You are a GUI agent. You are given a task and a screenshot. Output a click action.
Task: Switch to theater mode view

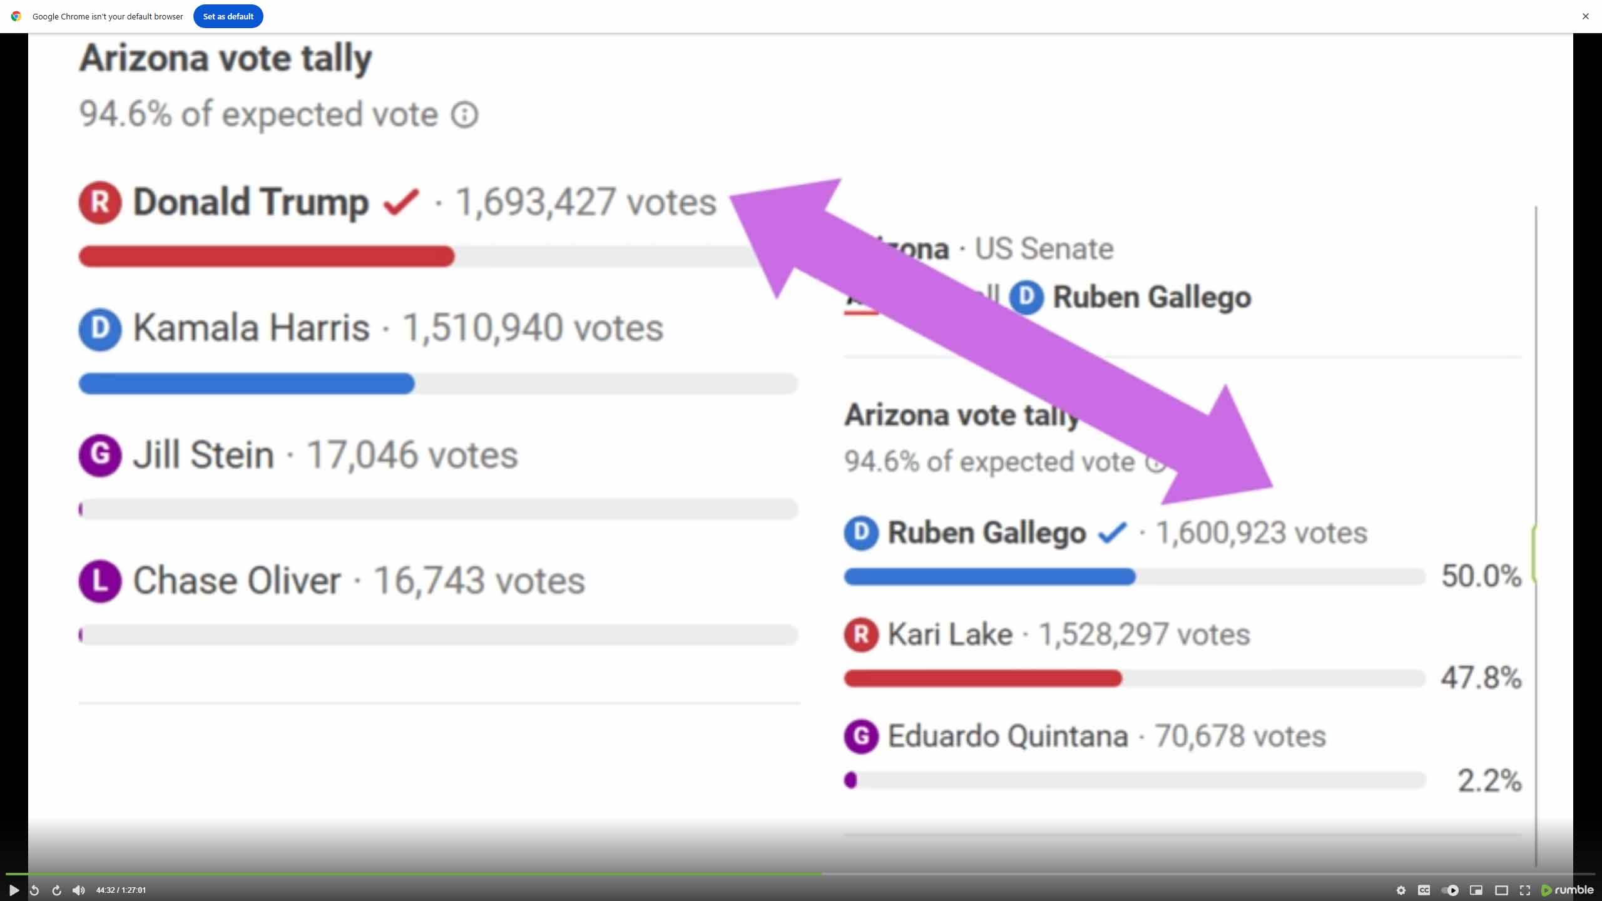coord(1501,890)
